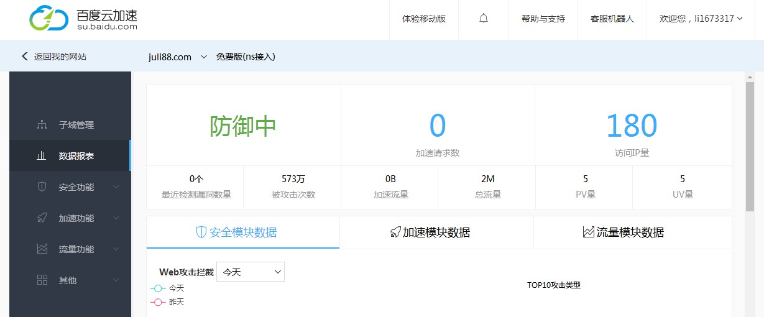Click the 流量功能 chart icon in sidebar
764x317 pixels.
click(x=42, y=249)
